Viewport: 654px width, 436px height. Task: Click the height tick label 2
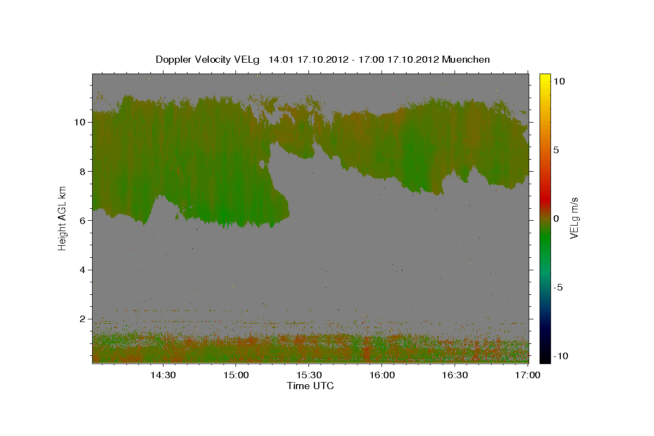[x=83, y=318]
